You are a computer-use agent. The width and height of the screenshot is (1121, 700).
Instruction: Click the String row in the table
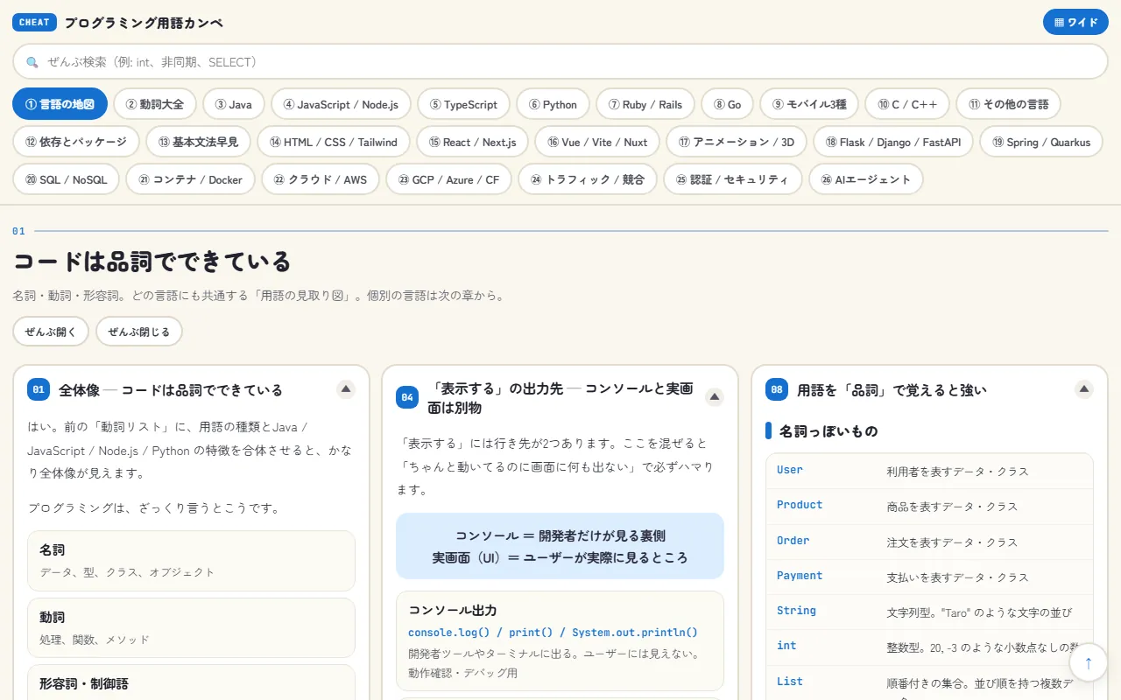point(929,612)
